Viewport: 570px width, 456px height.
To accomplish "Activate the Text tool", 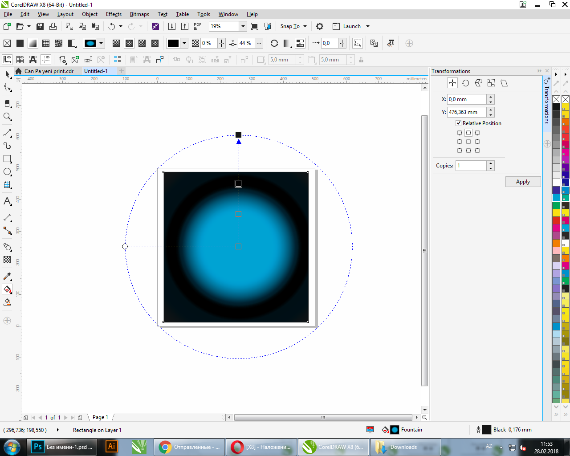I will [x=7, y=201].
